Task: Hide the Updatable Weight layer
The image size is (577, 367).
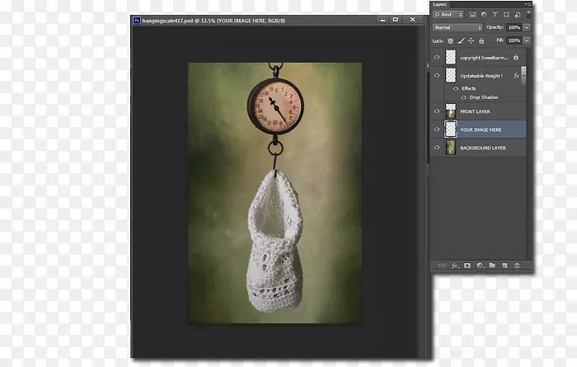Action: 437,75
